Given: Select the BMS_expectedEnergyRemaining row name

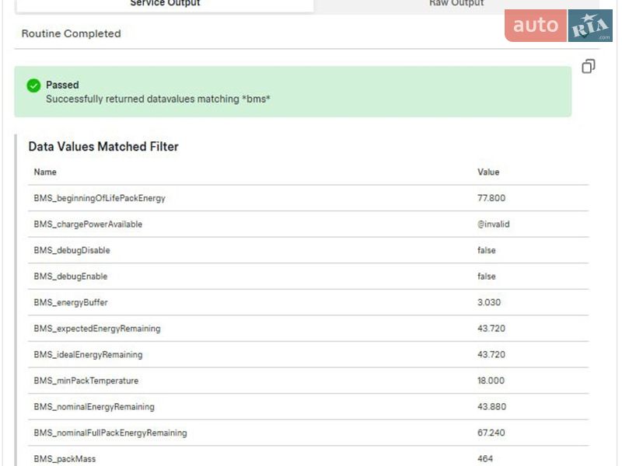Looking at the screenshot, I should [97, 329].
